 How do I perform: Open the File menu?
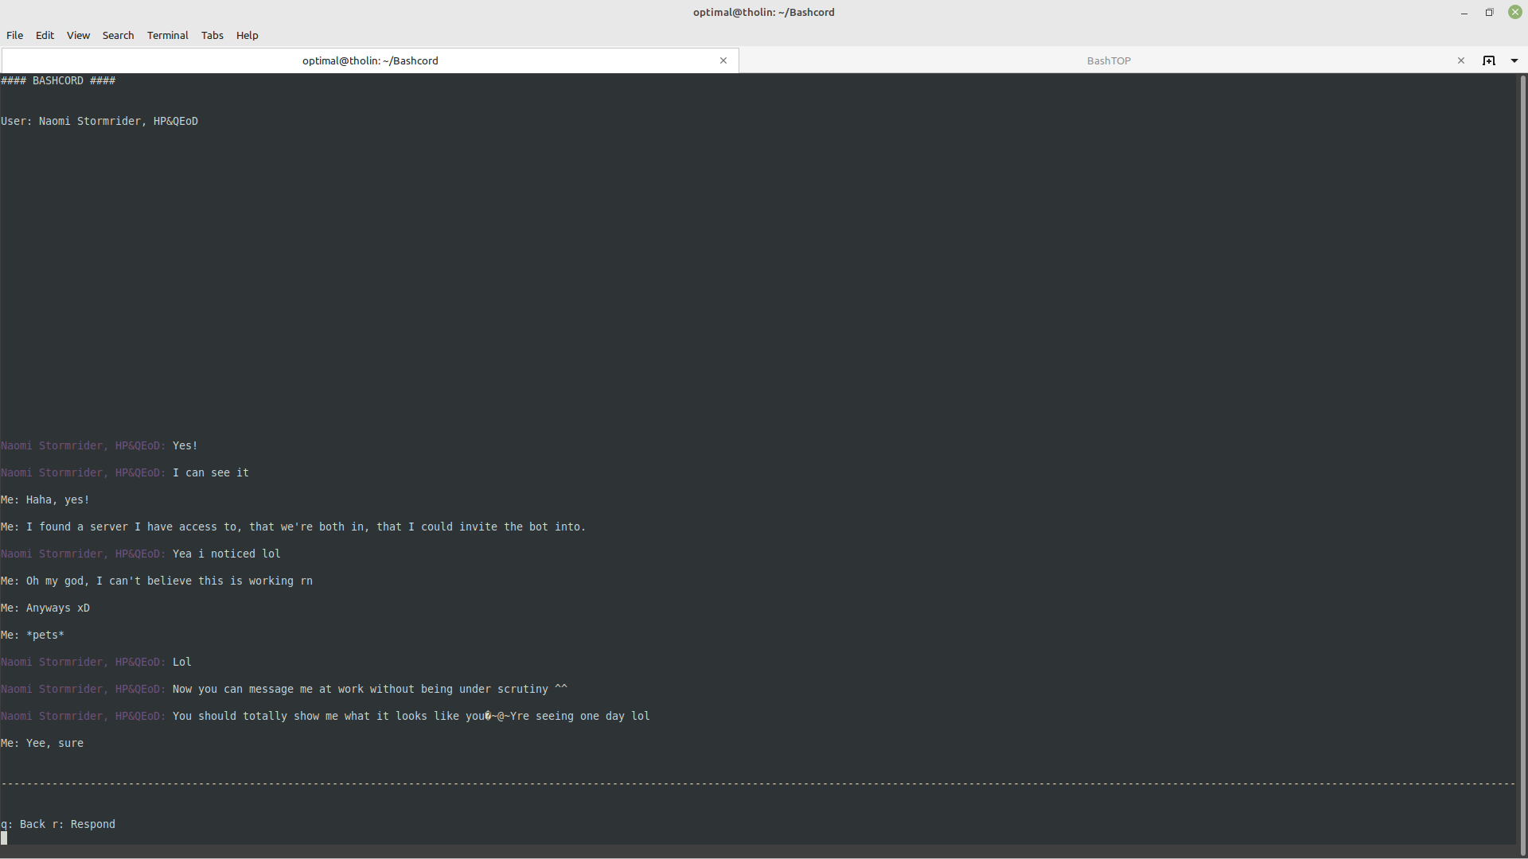point(14,35)
